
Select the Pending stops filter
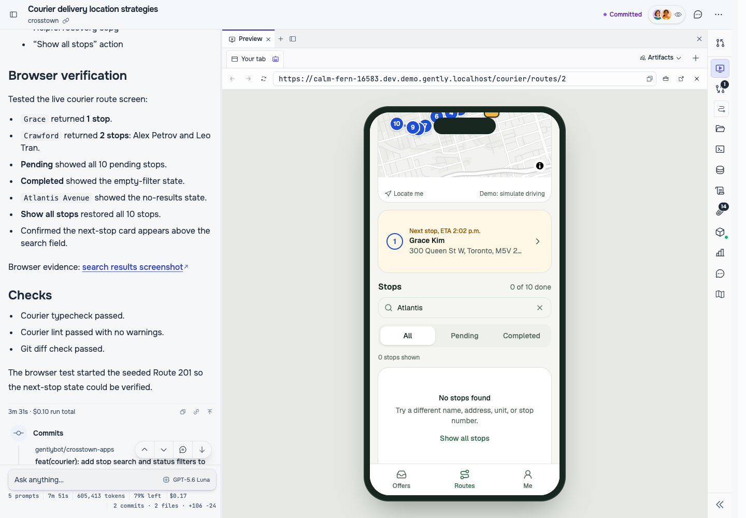point(465,336)
